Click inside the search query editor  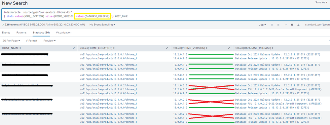click(x=165, y=15)
